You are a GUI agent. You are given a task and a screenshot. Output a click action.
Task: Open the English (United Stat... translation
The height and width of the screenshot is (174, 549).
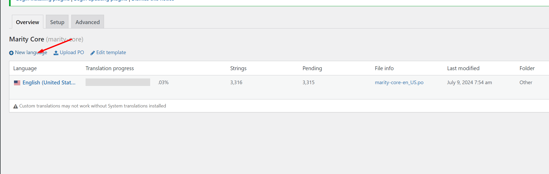(x=49, y=83)
